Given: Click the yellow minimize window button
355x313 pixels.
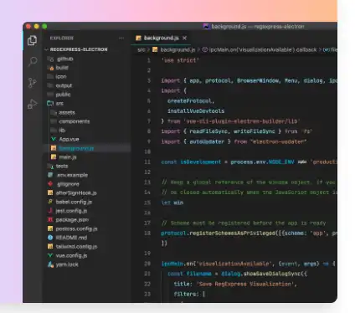Looking at the screenshot, I should click(36, 27).
